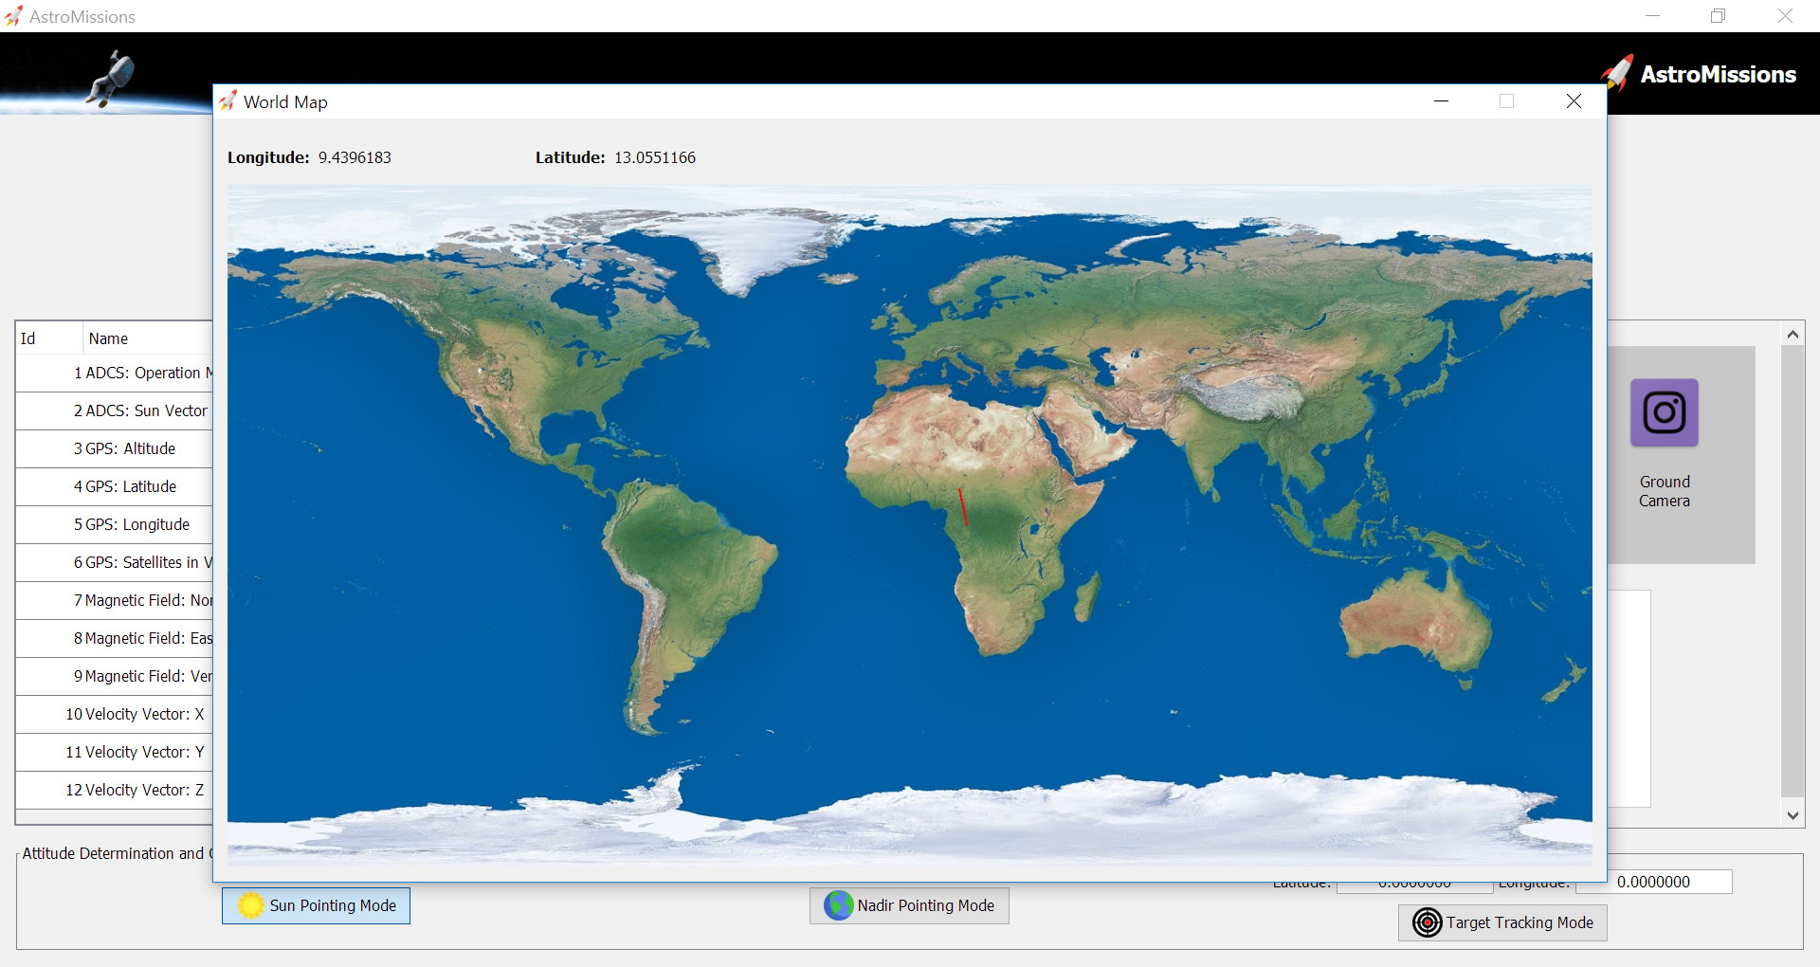Click the Longitude field showing 0.0000000
The width and height of the screenshot is (1820, 967).
click(x=1653, y=882)
